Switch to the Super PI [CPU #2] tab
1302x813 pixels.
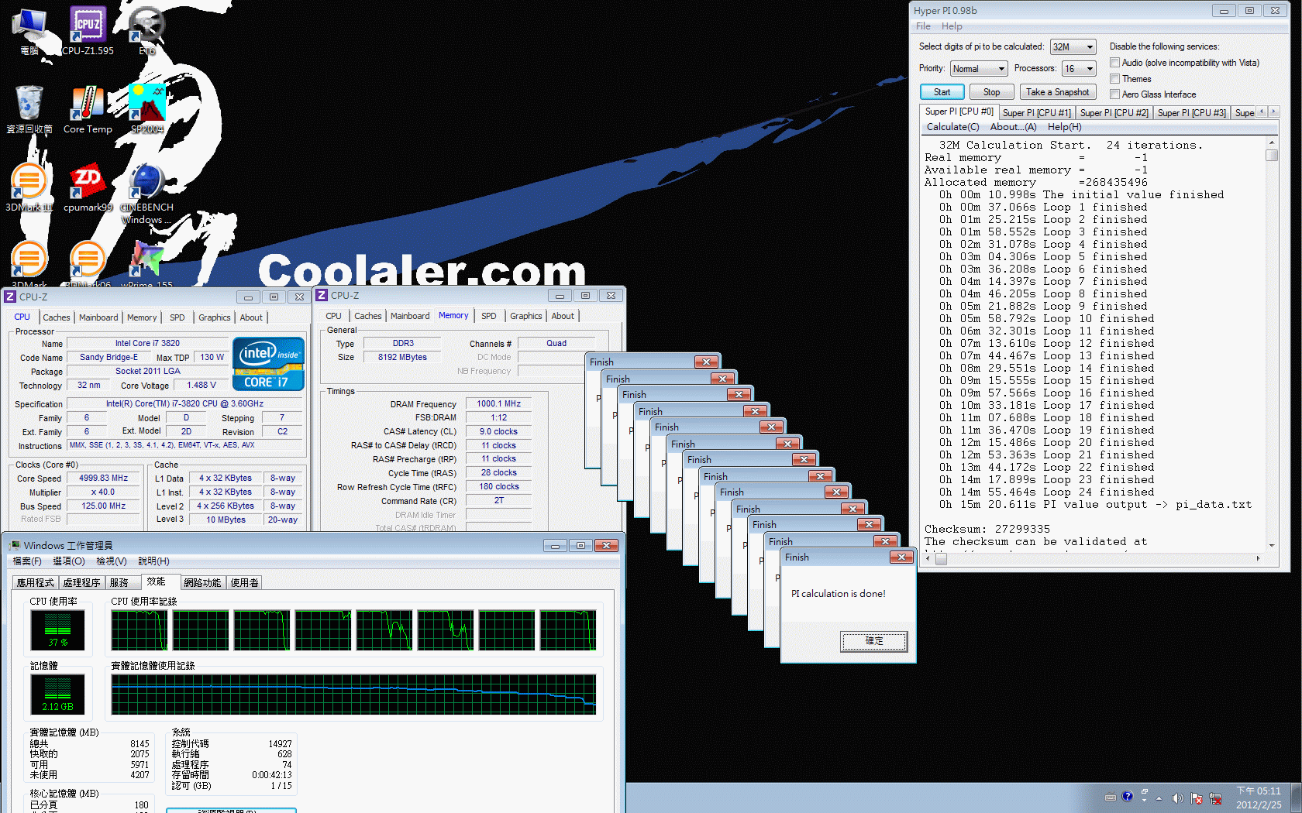click(1114, 113)
